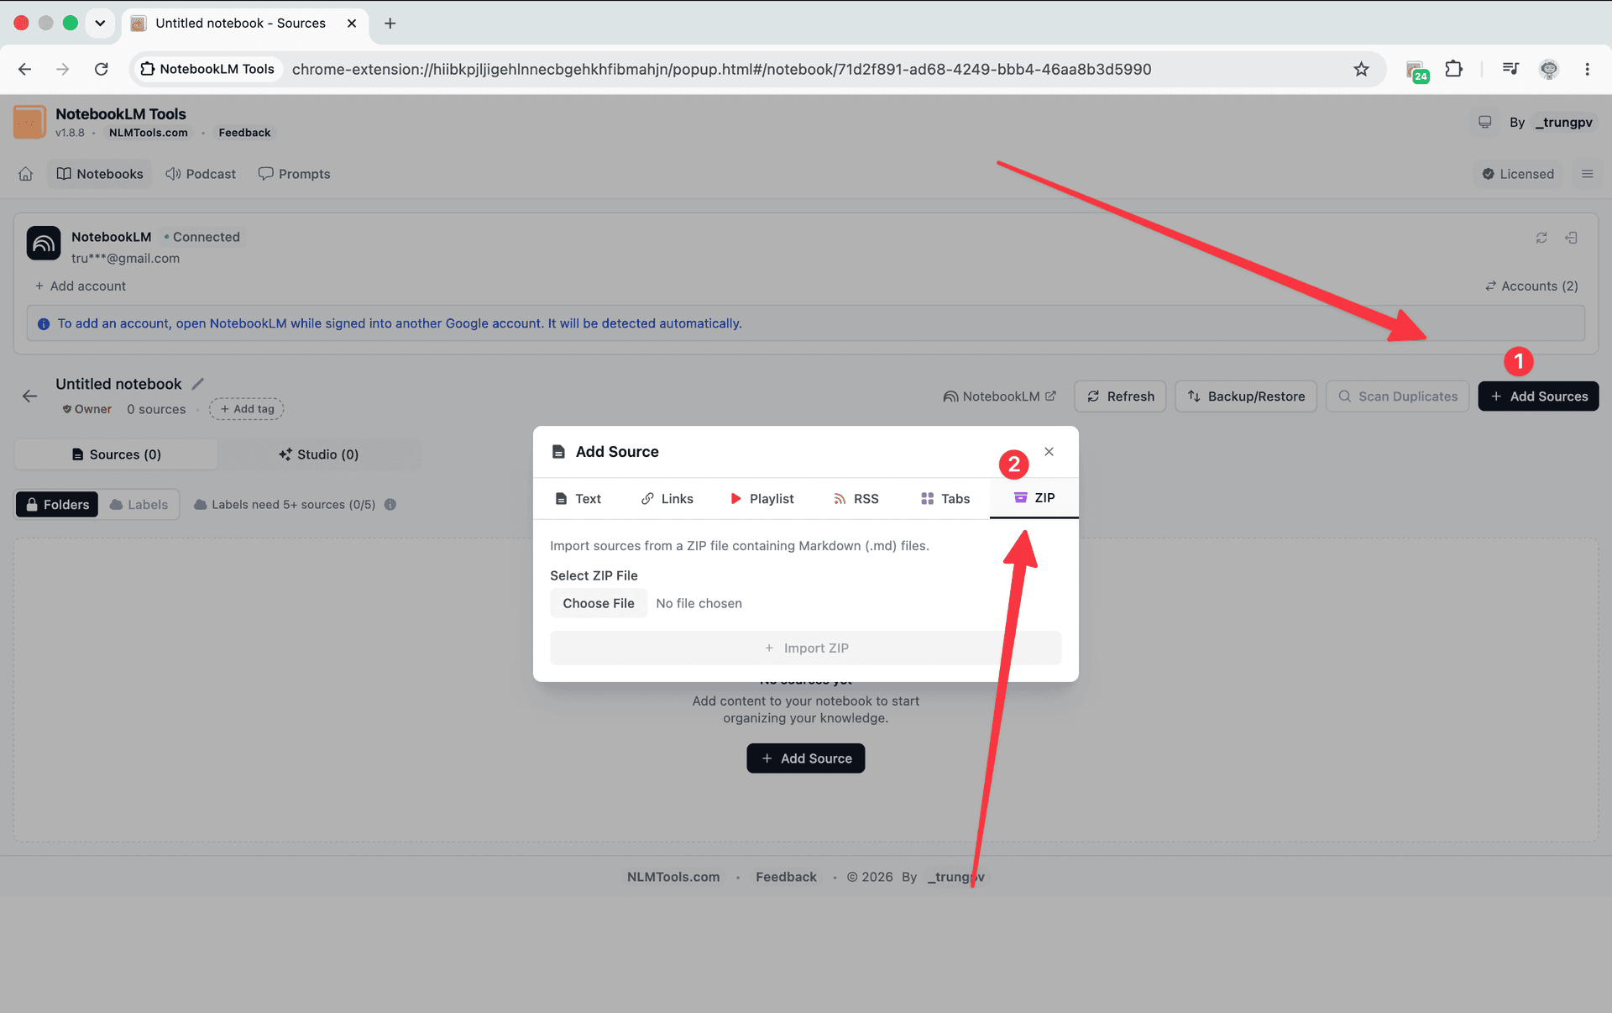Open the NLMTools.com link in the header
The height and width of the screenshot is (1013, 1612).
pyautogui.click(x=148, y=133)
